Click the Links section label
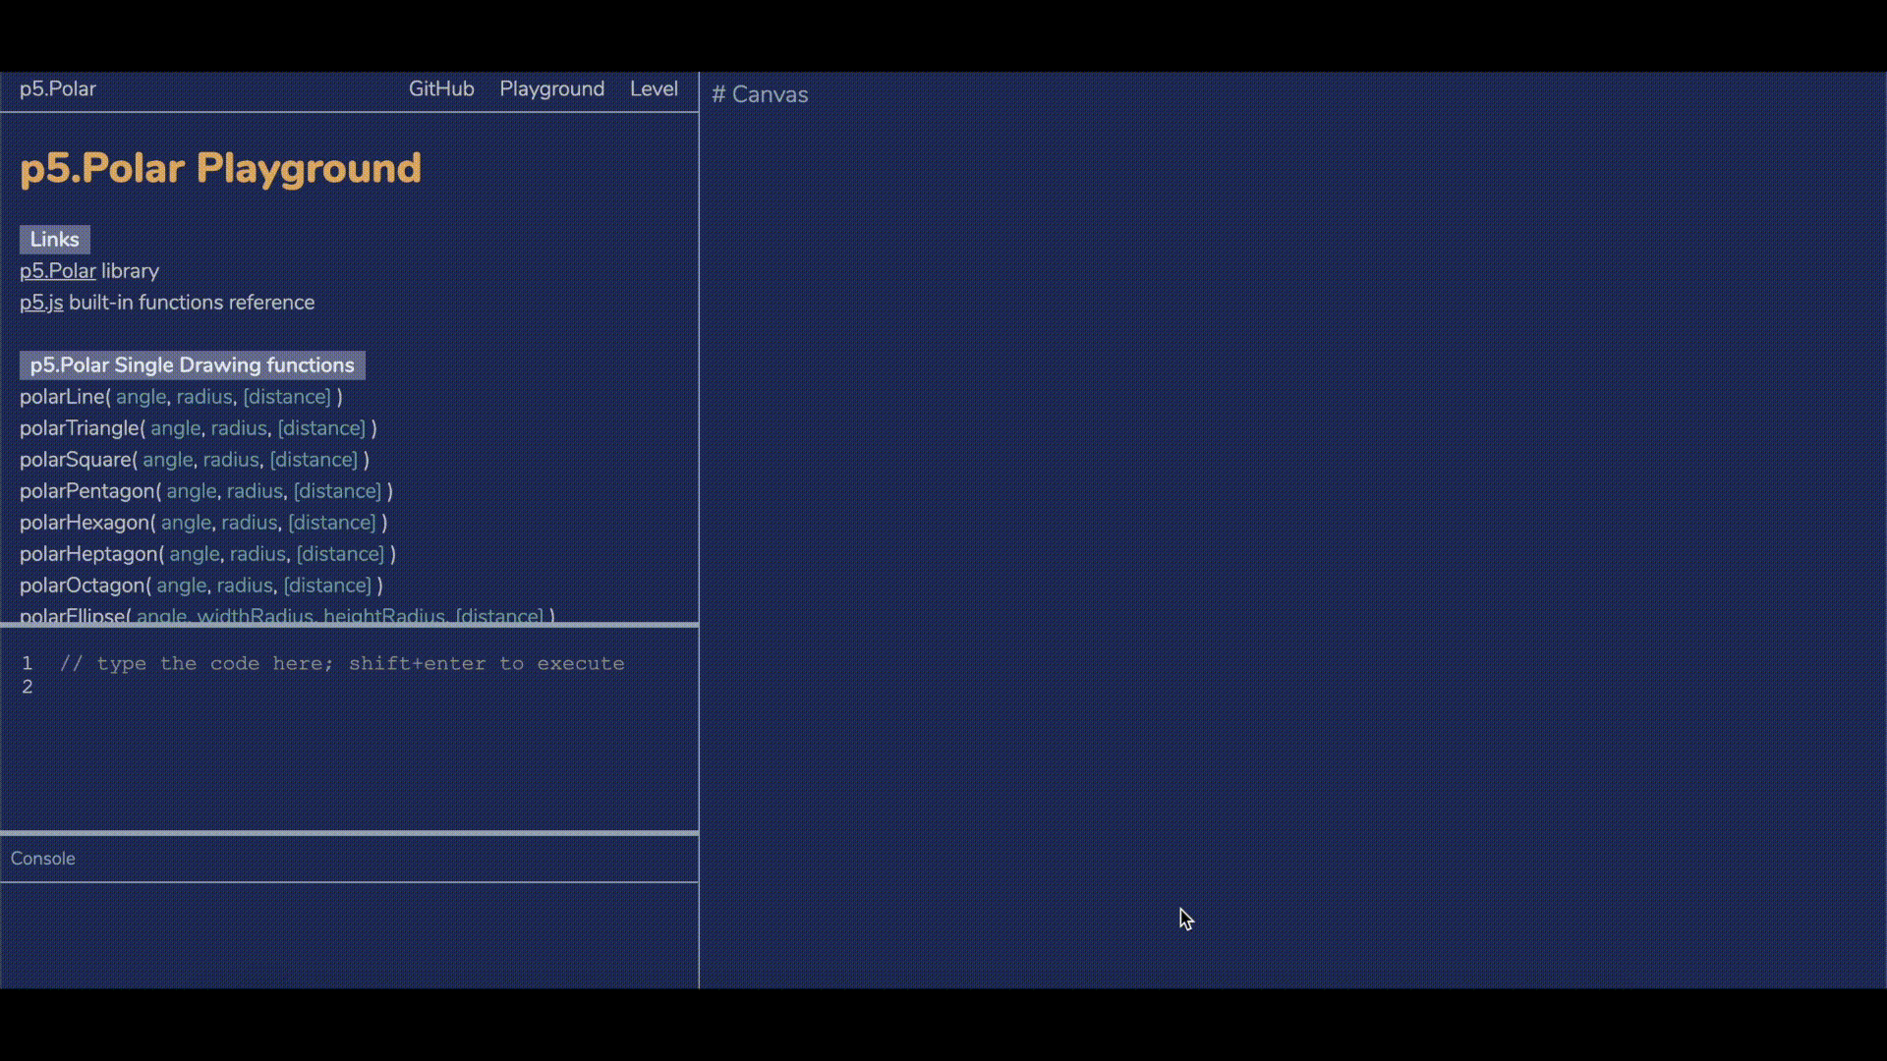 coord(55,240)
